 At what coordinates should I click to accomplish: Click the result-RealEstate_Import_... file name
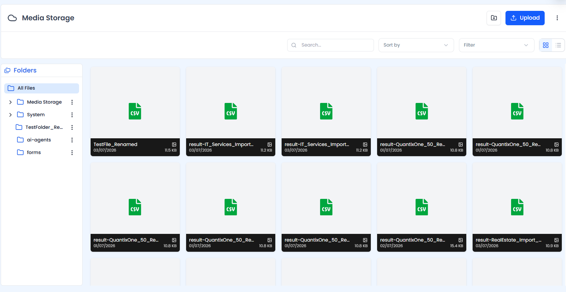pyautogui.click(x=509, y=240)
